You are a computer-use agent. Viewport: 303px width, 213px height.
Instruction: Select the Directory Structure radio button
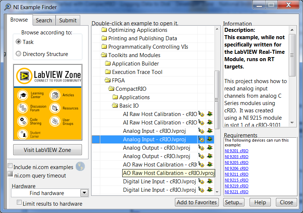pos(18,54)
